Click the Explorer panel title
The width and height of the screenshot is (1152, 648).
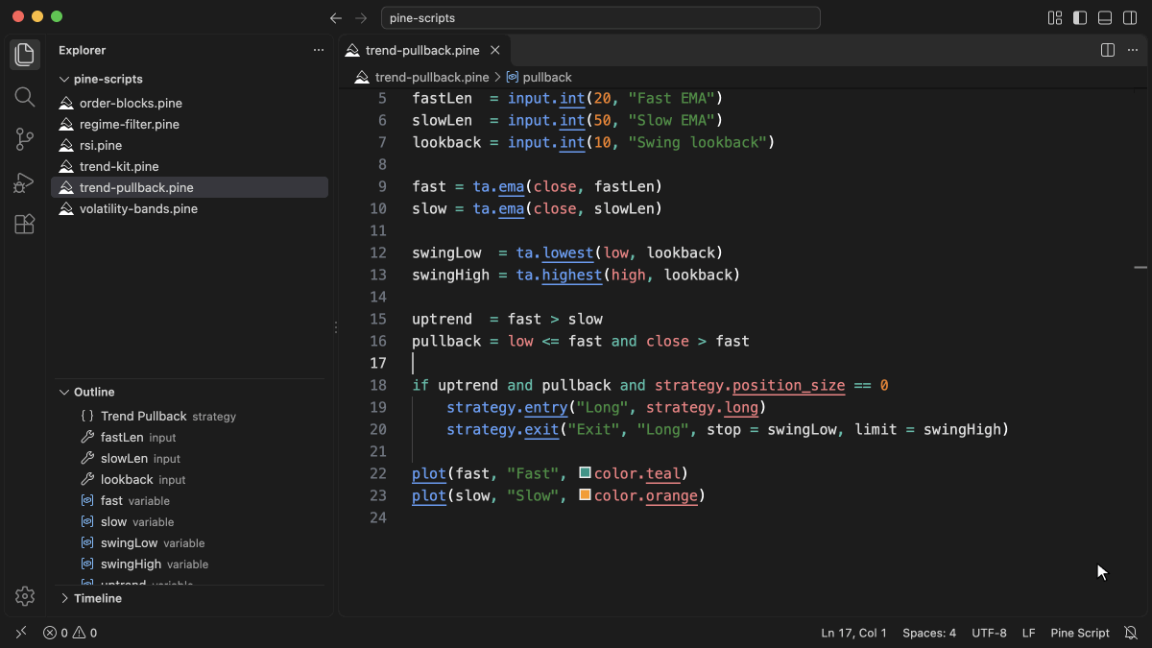83,50
